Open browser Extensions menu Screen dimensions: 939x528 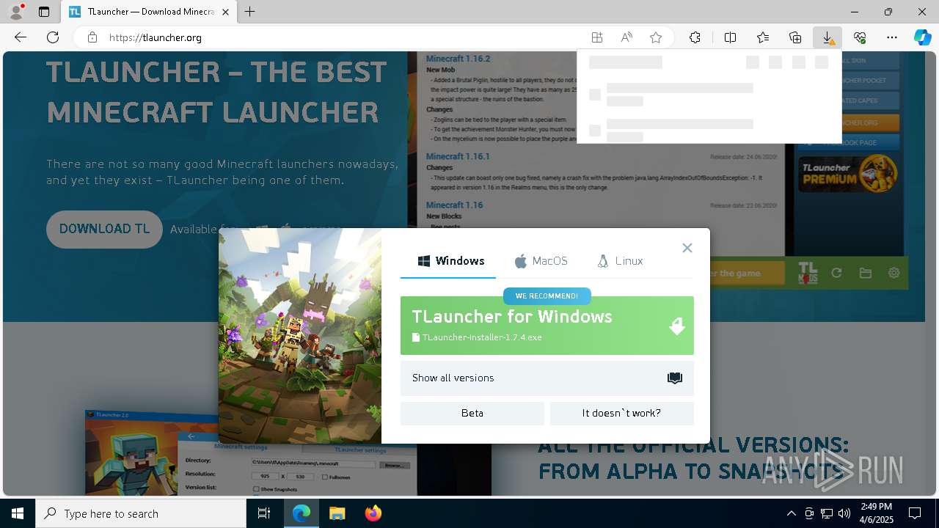pyautogui.click(x=695, y=37)
